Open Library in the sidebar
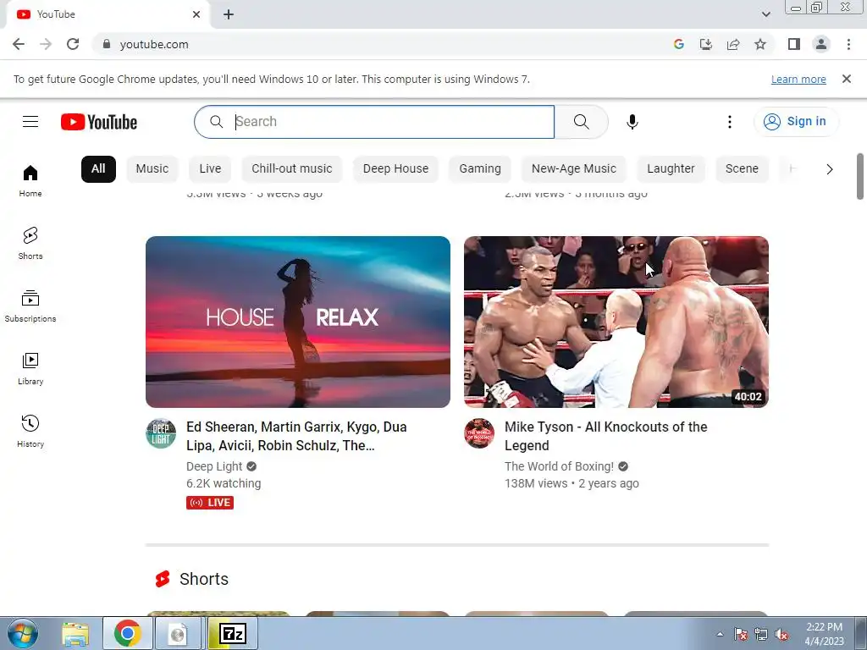This screenshot has width=867, height=650. click(30, 369)
